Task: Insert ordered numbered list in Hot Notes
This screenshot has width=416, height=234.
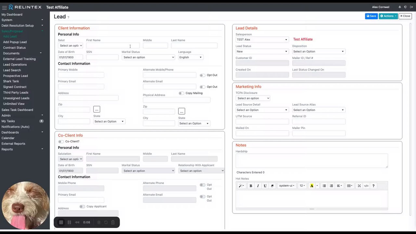Action: [x=331, y=186]
